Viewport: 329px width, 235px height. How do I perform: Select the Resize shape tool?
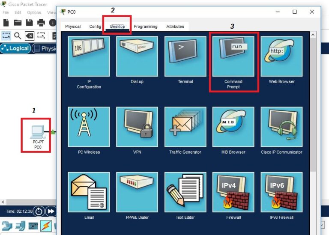pos(41,36)
